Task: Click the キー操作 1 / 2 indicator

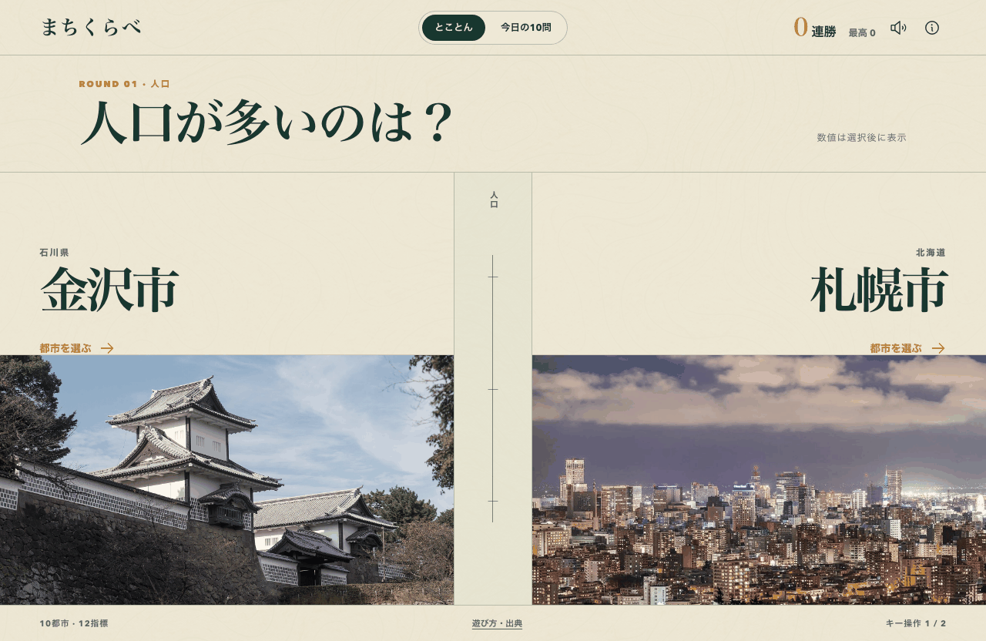Action: pos(916,623)
